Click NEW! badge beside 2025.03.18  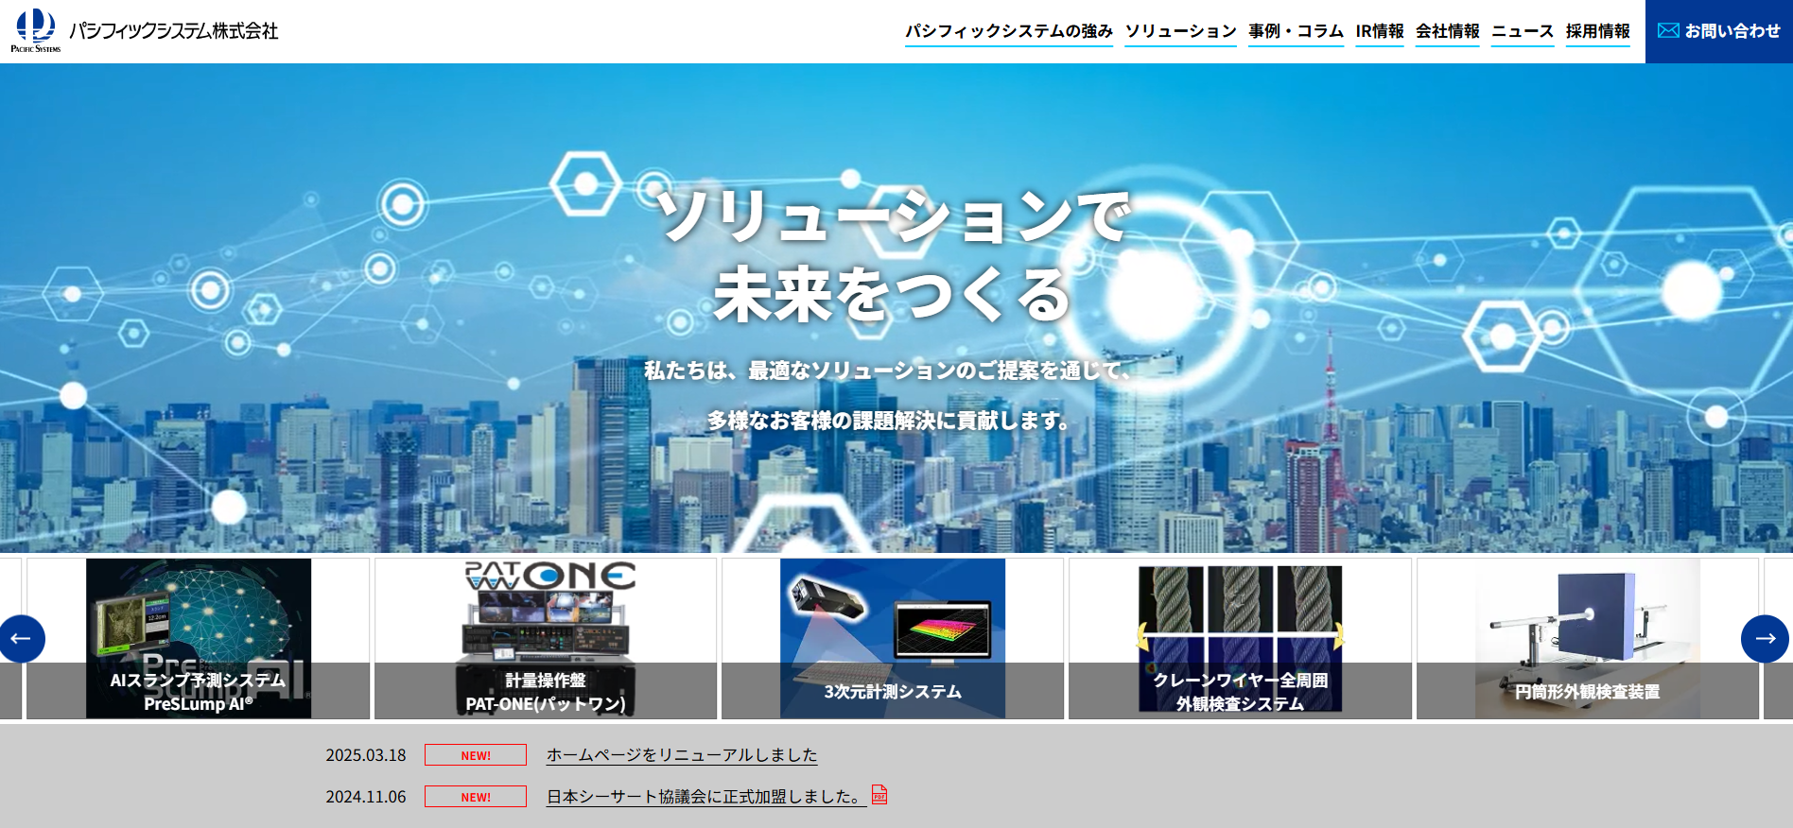coord(476,755)
